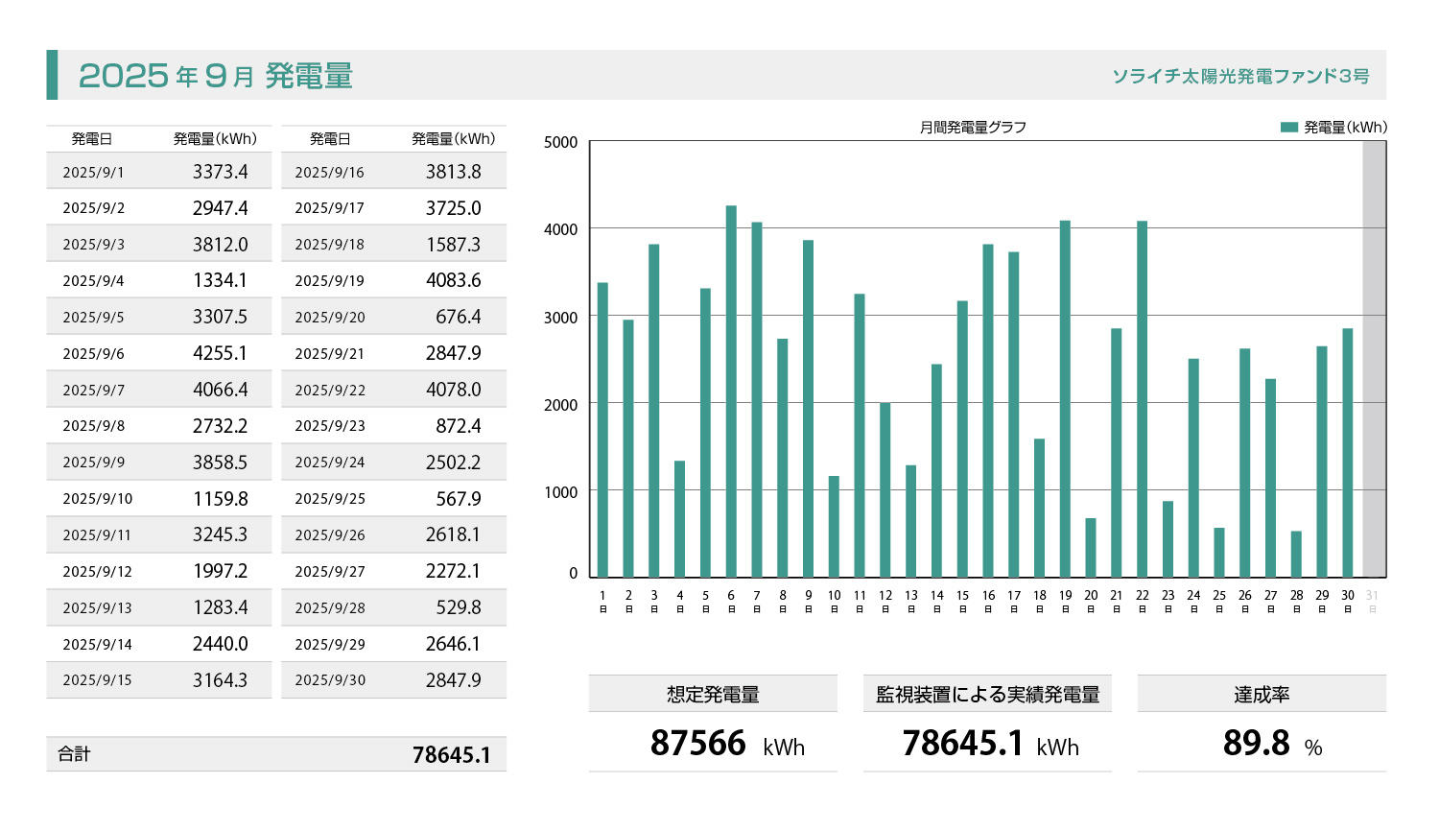1439x831 pixels.
Task: Click the 2025/9/30 row in the table
Action: click(393, 680)
